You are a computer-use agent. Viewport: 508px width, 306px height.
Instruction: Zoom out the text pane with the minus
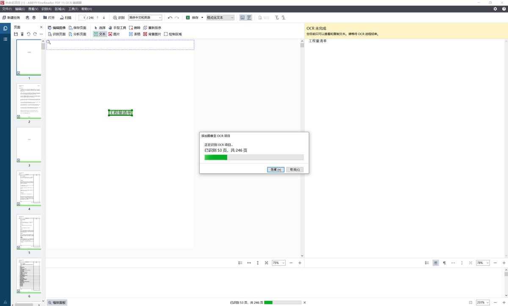(x=495, y=263)
